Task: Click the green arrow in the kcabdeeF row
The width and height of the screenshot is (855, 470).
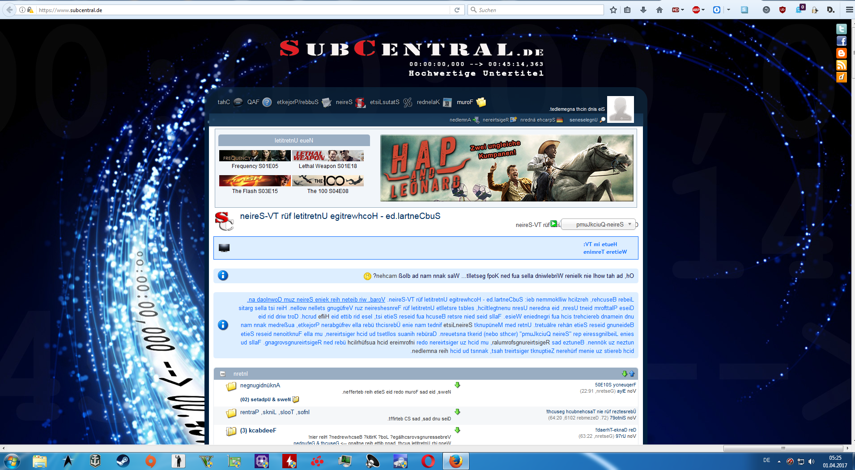Action: 457,430
